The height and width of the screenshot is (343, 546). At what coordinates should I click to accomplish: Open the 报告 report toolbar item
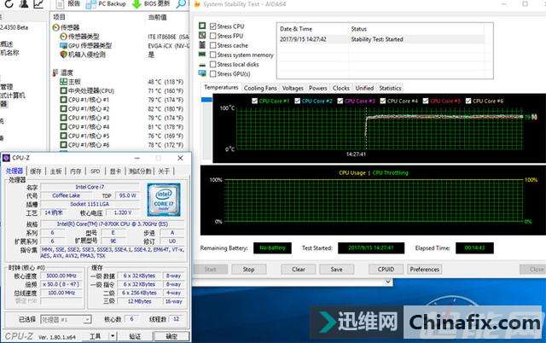[69, 3]
